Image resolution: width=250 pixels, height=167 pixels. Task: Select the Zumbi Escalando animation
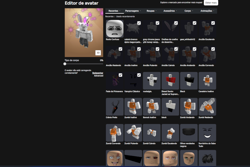[x=170, y=133]
